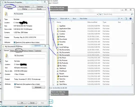The image size is (135, 107).
Task: Open Advanced attributes button
Action: point(38,87)
